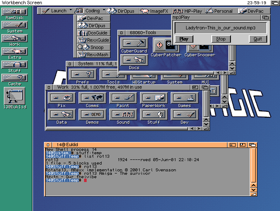Choose Snoop from the Coding menu
The height and width of the screenshot is (211, 280).
(93, 47)
